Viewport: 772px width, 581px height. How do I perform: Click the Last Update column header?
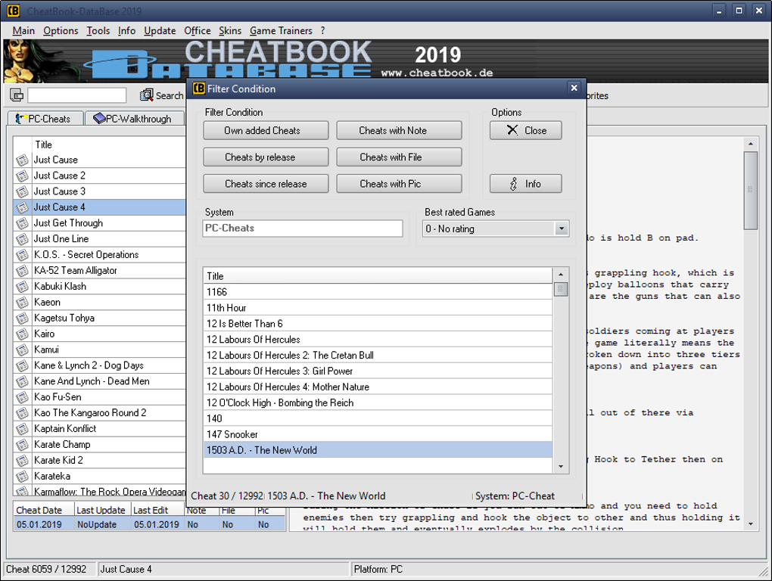tap(102, 510)
